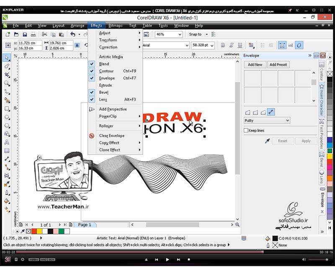This screenshot has width=335, height=272.
Task: Open the font size 58.328 pt dropdown
Action: (212, 45)
